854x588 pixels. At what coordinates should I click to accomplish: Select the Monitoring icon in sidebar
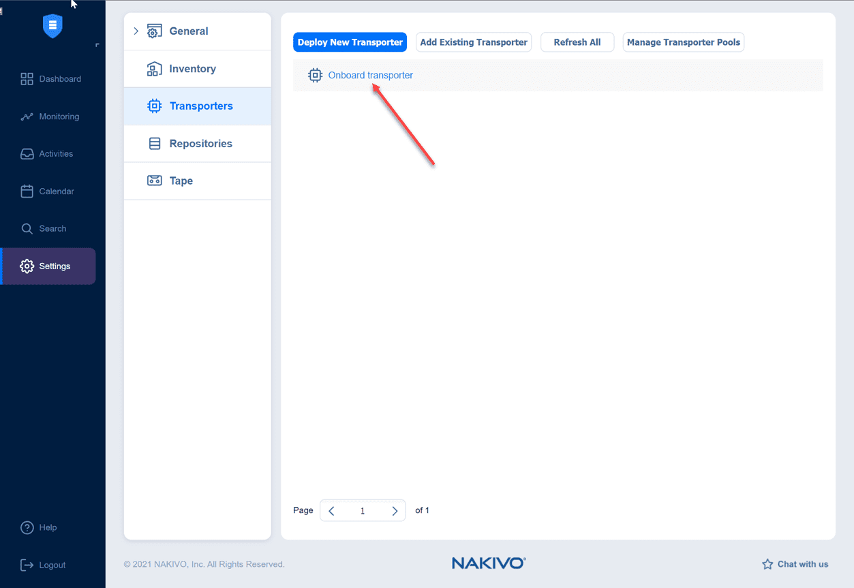click(27, 116)
